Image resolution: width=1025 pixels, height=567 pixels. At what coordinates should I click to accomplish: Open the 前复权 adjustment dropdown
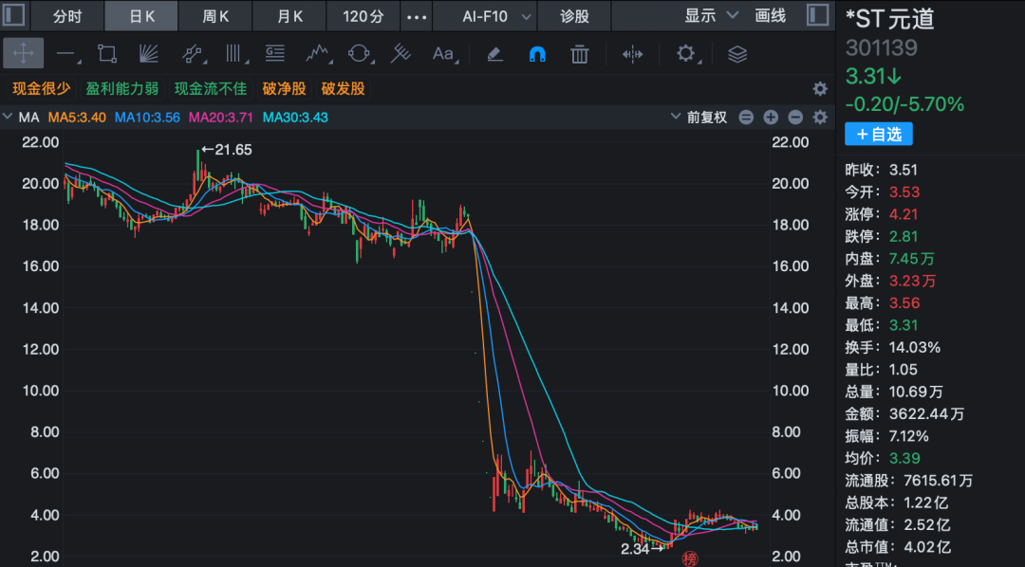tap(699, 118)
